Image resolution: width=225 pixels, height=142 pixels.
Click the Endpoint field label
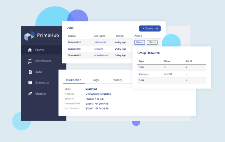tap(69, 99)
